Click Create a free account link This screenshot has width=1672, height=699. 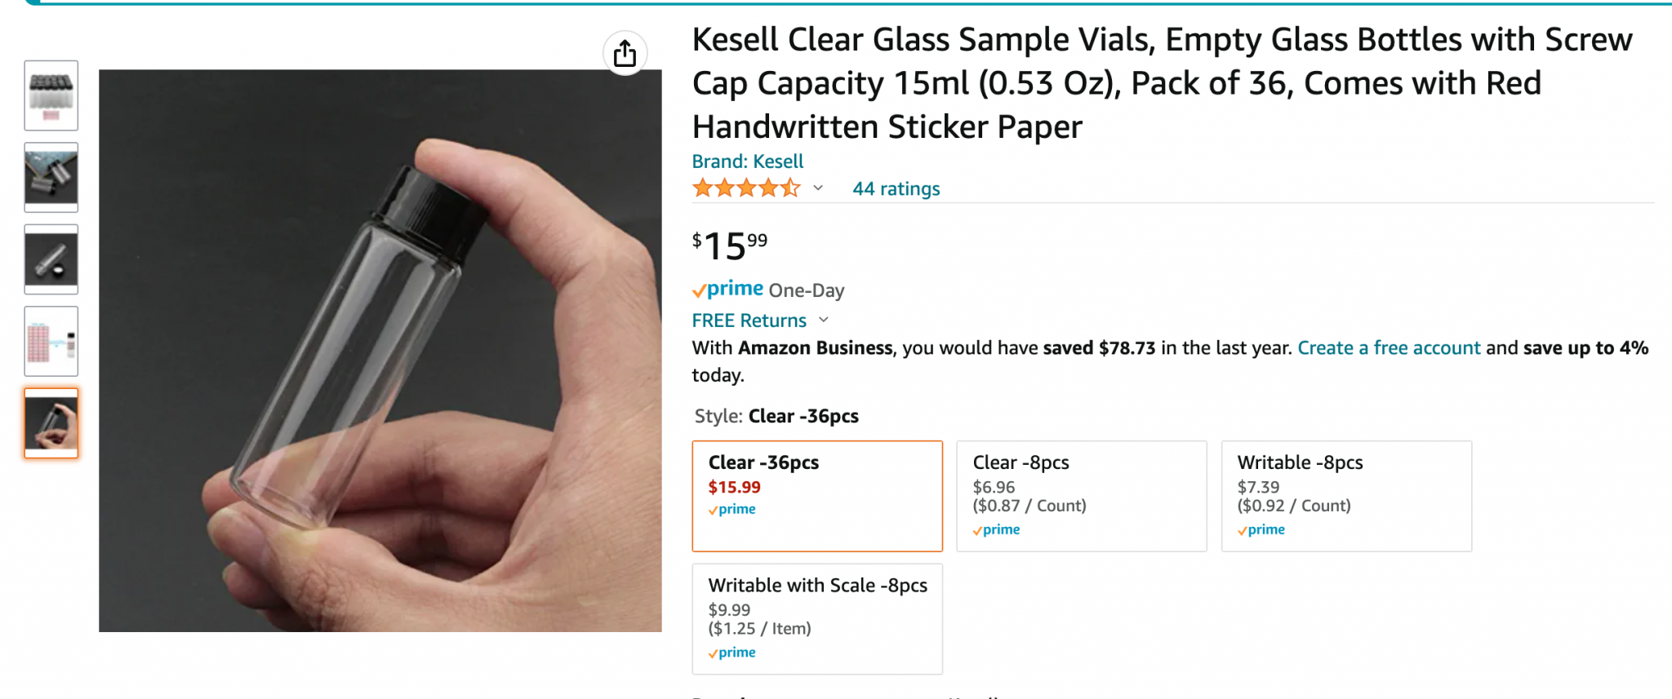click(x=1388, y=348)
